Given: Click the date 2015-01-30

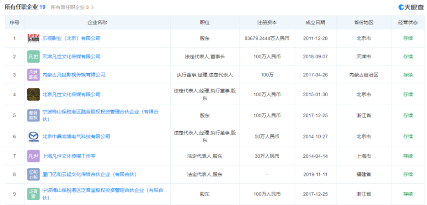Looking at the screenshot, I should point(316,94).
